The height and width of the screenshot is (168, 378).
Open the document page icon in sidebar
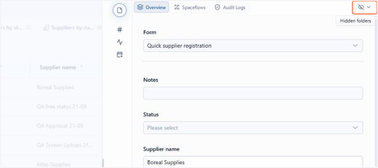[120, 10]
